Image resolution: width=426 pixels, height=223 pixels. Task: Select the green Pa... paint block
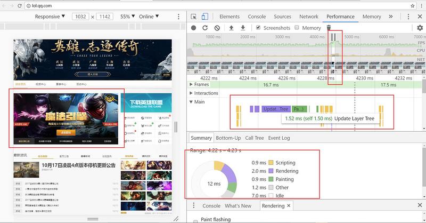(x=300, y=109)
